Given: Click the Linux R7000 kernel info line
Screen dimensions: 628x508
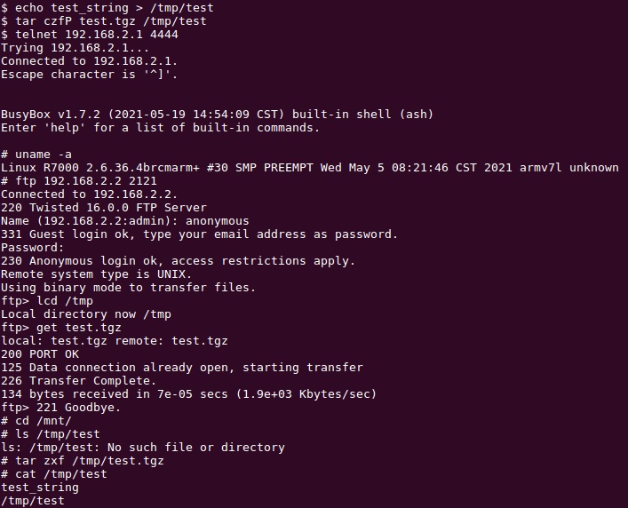Looking at the screenshot, I should (x=310, y=168).
